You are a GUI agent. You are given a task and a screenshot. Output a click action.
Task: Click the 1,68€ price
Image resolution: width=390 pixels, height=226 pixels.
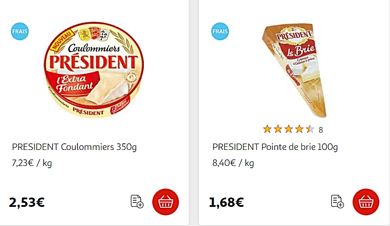coord(226,202)
